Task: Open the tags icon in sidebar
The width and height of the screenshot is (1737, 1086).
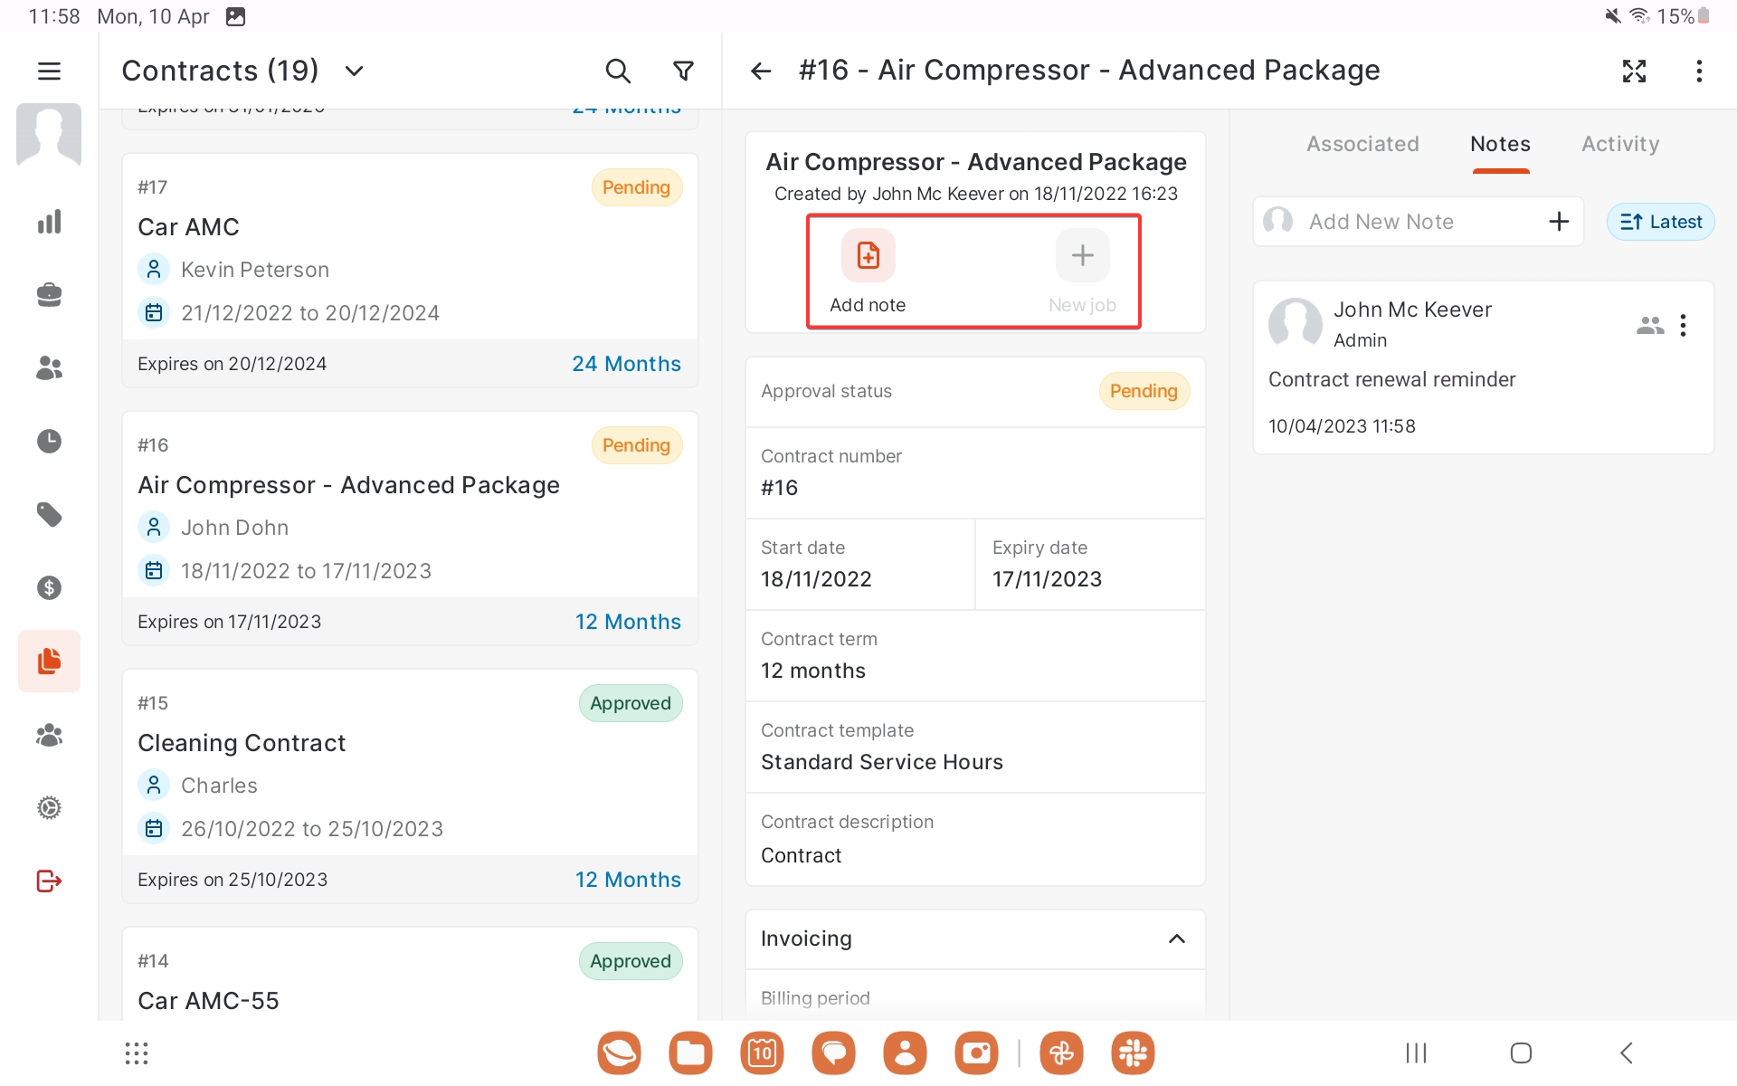Action: [x=49, y=514]
